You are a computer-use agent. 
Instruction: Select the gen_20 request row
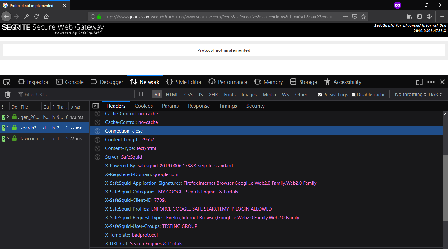click(x=44, y=117)
